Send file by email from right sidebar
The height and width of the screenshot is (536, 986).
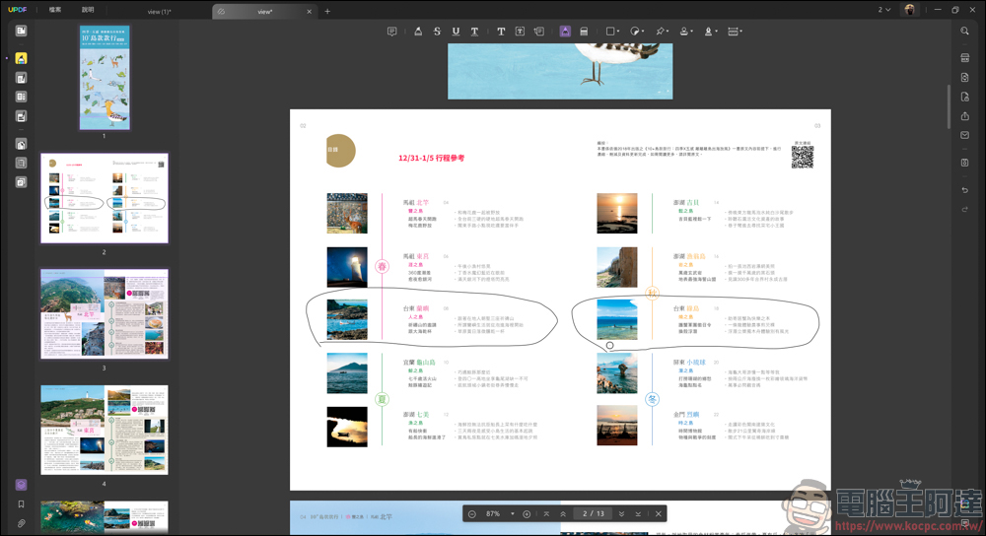click(964, 135)
